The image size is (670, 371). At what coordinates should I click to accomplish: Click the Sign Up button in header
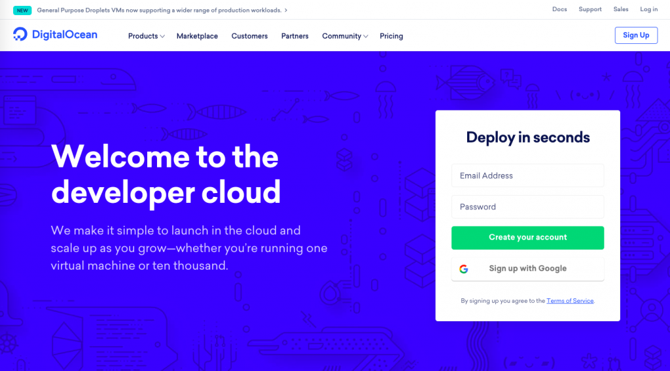636,35
